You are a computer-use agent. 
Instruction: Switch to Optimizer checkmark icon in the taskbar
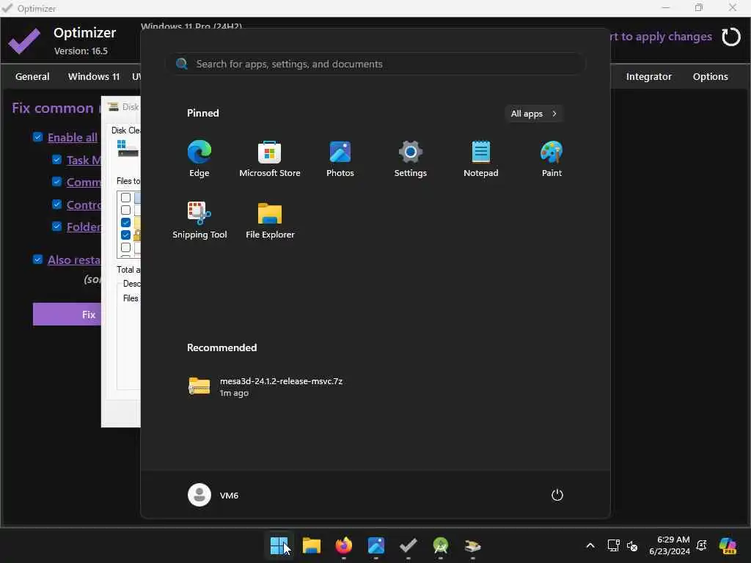(x=408, y=545)
